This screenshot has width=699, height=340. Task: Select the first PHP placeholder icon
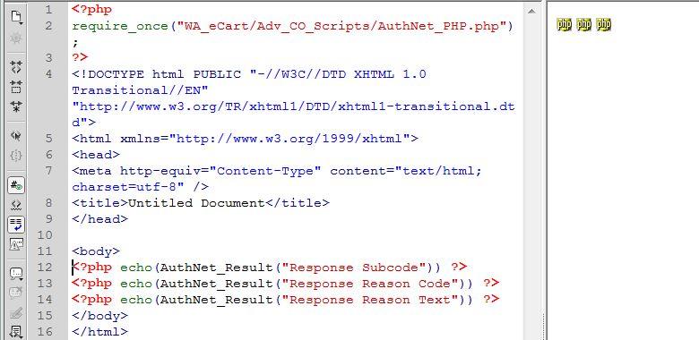(564, 24)
